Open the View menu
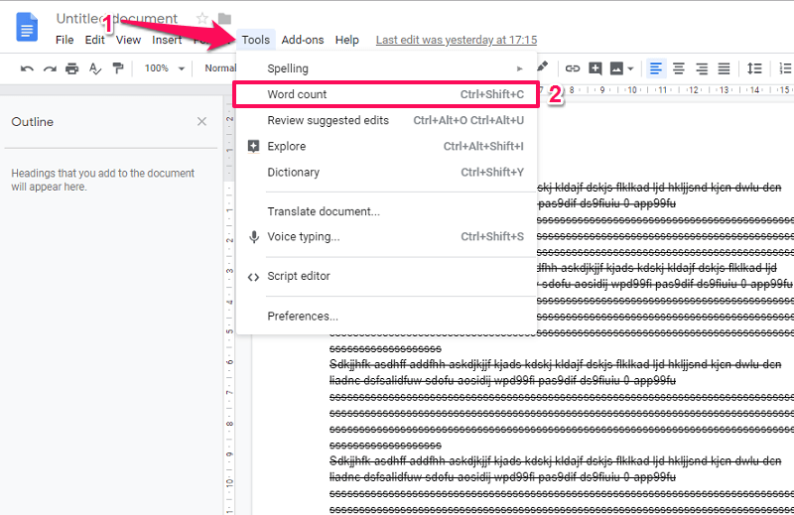The height and width of the screenshot is (515, 794). [128, 40]
